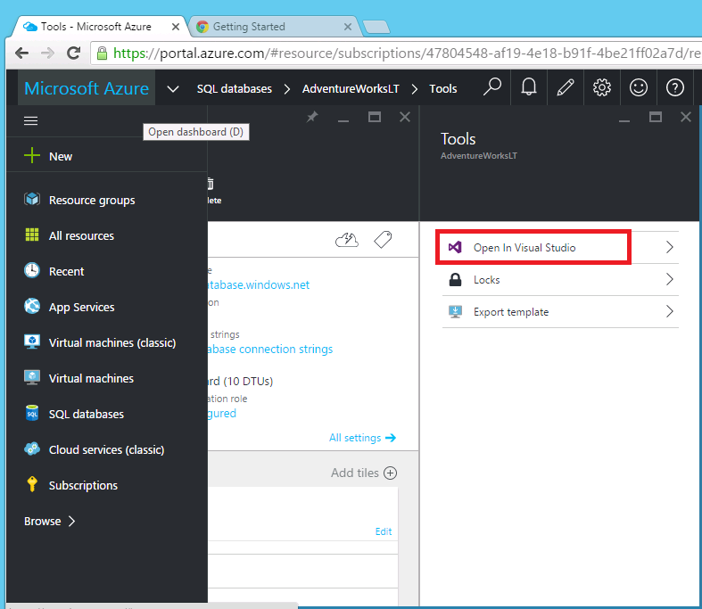Click the Delete trash icon
This screenshot has width=702, height=609.
[211, 184]
